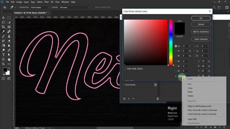
Task: Open the Edit Toolbar three-dots icon
Action: pos(9,64)
